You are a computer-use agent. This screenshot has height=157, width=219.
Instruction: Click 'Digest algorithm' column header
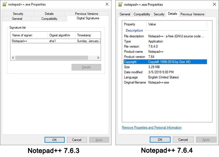[61, 35]
